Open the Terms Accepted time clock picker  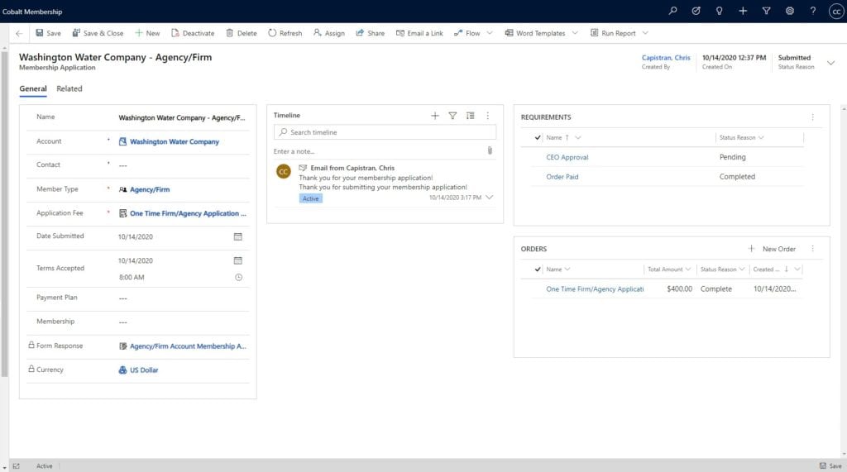(x=238, y=277)
